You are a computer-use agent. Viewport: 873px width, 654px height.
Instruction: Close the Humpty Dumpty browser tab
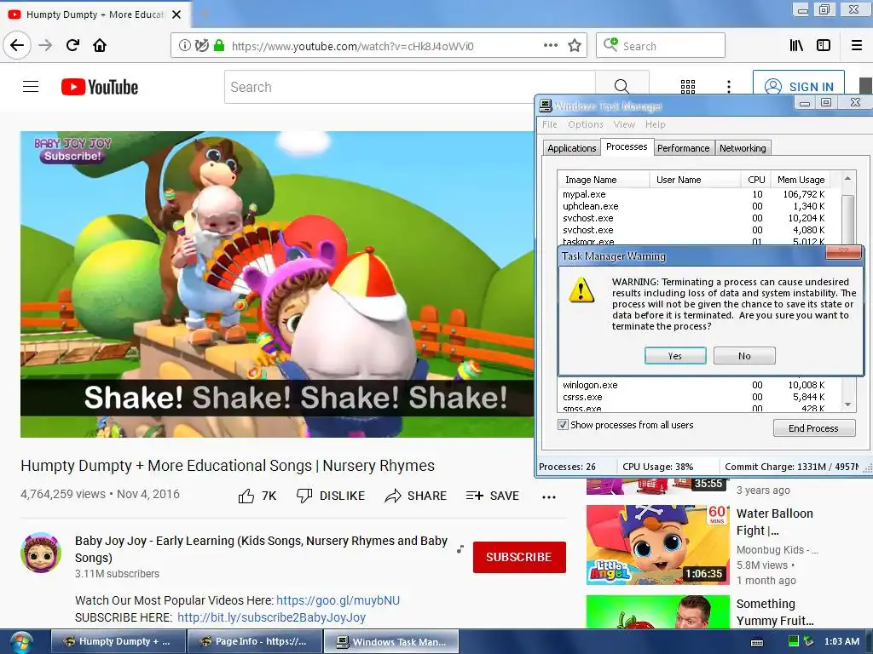(176, 14)
